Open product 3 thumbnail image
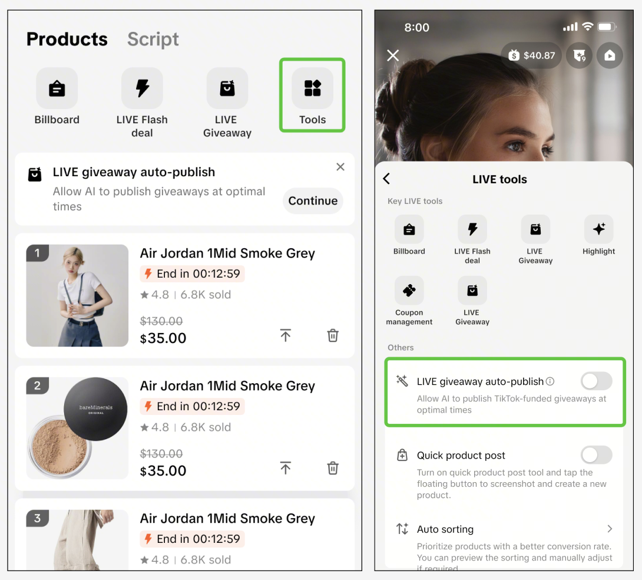This screenshot has height=580, width=642. click(x=77, y=540)
